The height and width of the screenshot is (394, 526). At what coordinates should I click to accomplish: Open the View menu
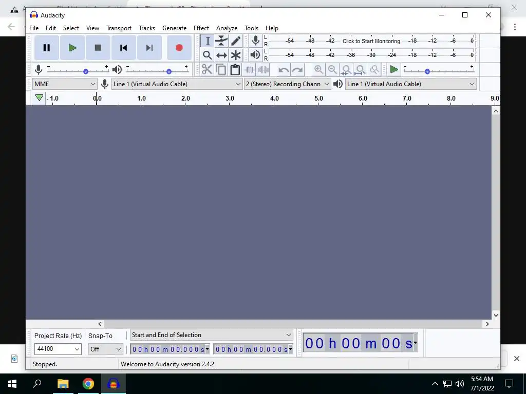(92, 28)
